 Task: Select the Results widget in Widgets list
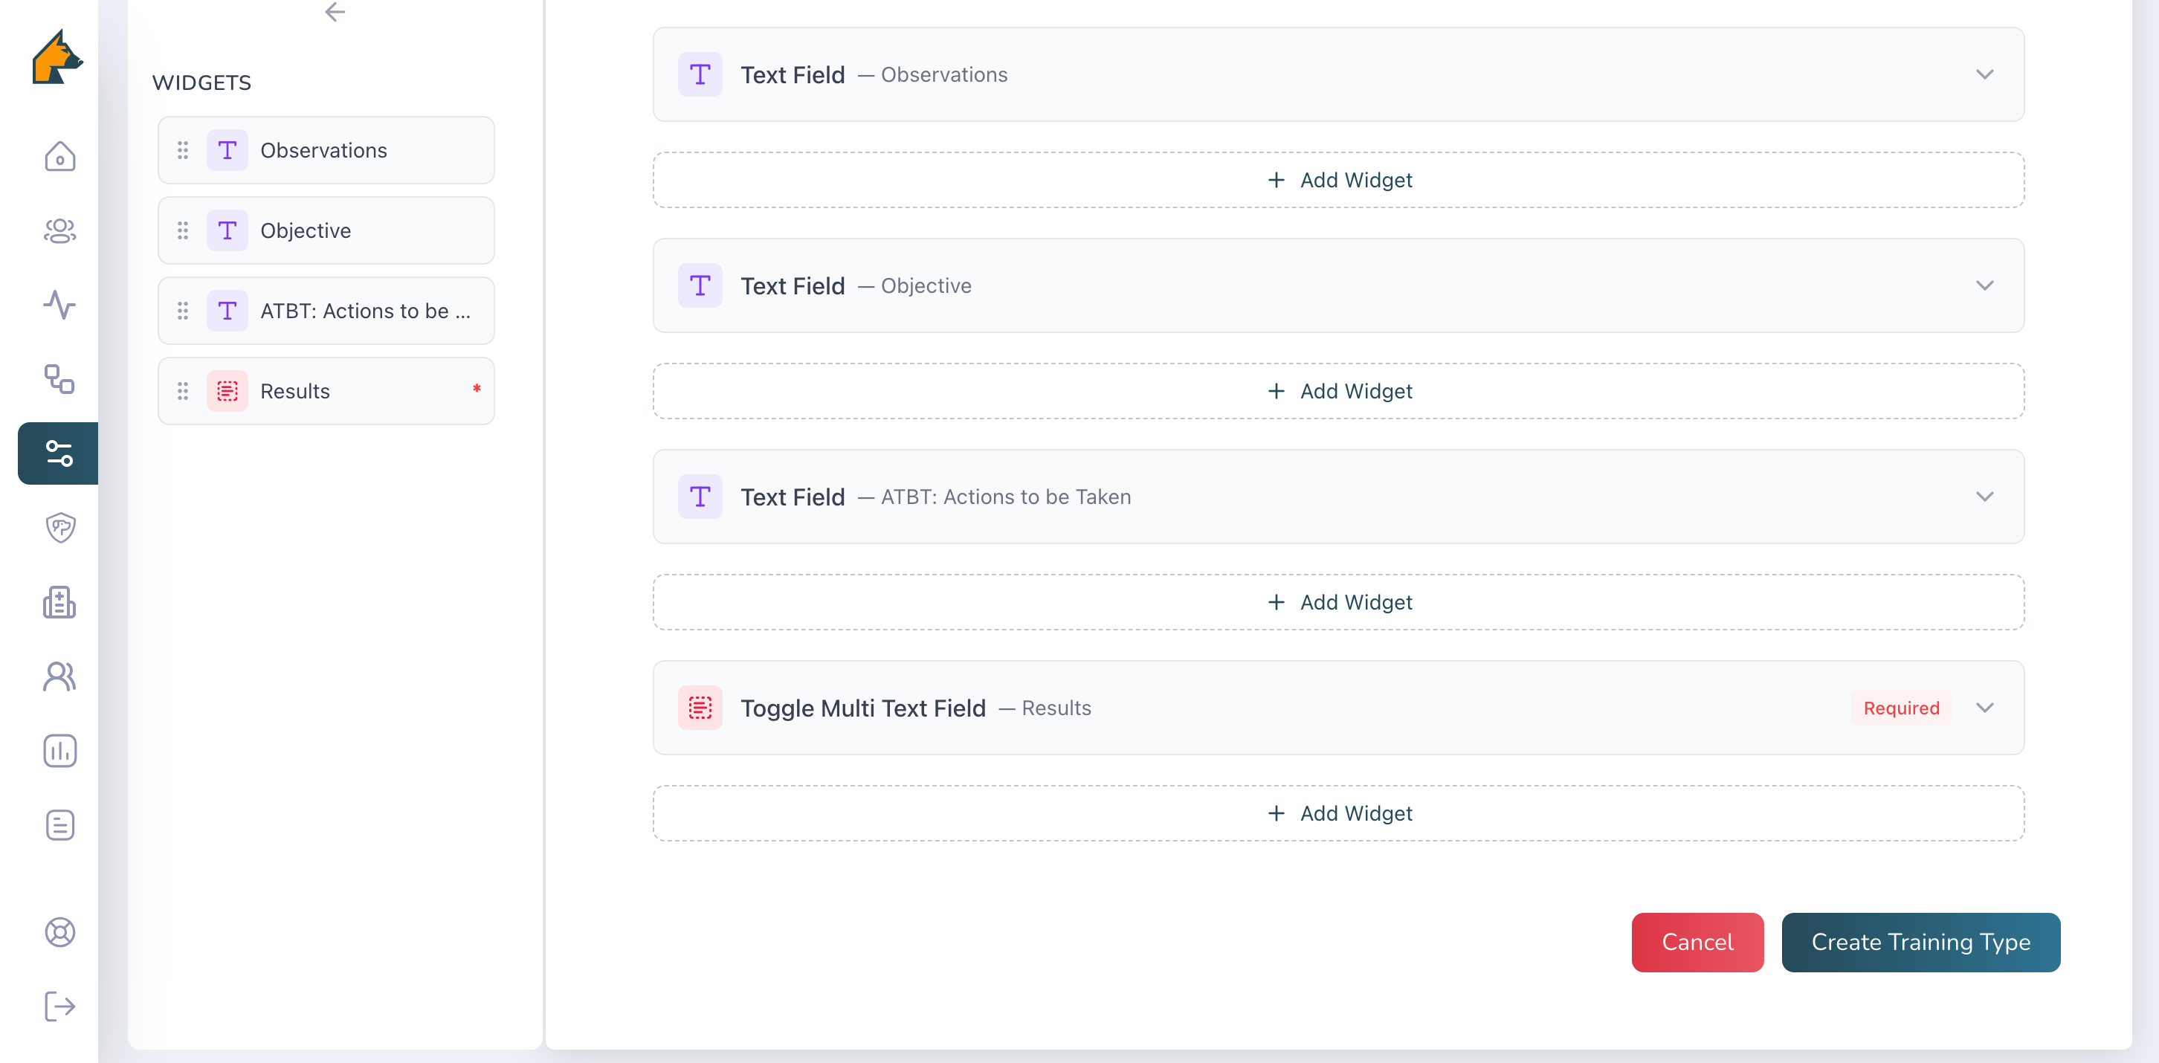coord(326,392)
